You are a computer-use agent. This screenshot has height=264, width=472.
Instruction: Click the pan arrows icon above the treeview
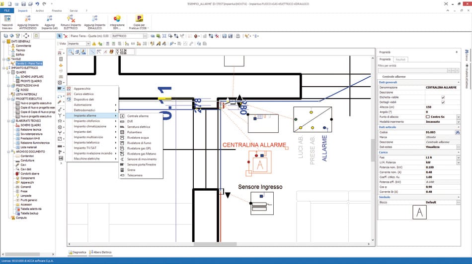point(26,36)
